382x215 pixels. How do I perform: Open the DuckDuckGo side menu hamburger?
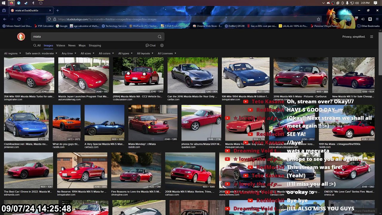click(372, 37)
